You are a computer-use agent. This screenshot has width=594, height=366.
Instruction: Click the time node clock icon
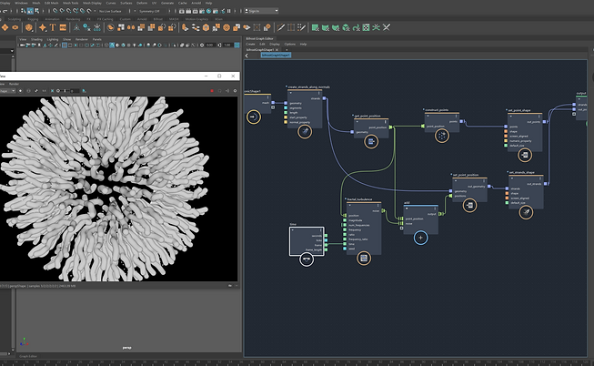(x=307, y=259)
